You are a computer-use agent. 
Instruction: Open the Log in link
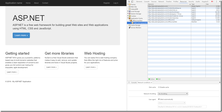(116, 3)
